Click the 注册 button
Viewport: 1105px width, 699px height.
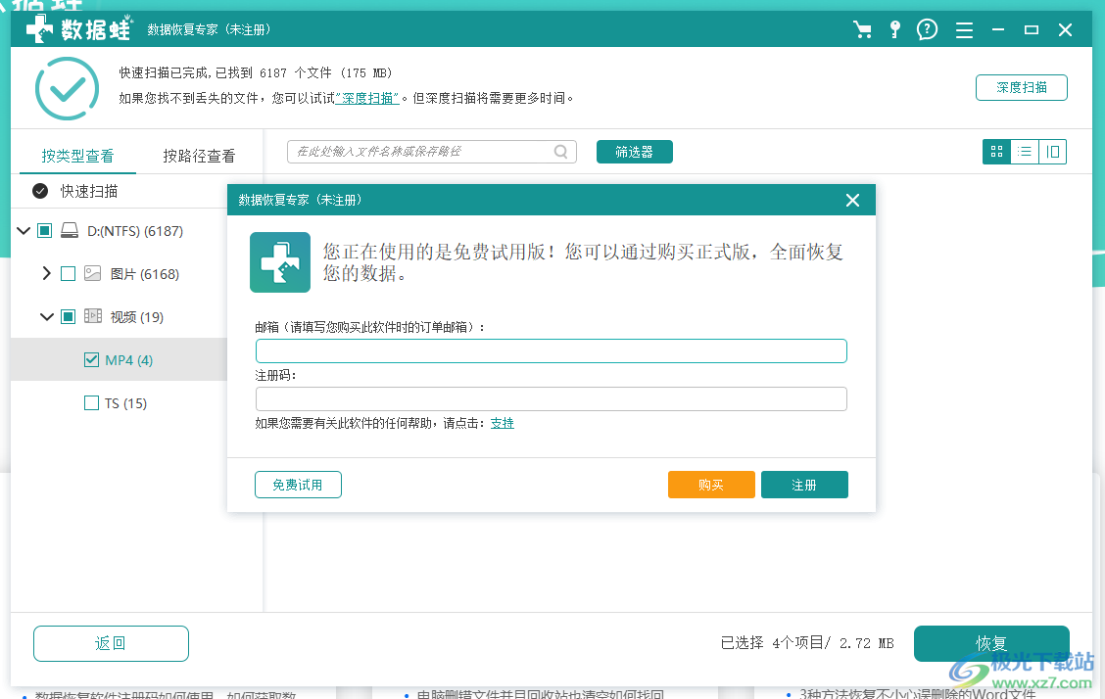click(804, 485)
